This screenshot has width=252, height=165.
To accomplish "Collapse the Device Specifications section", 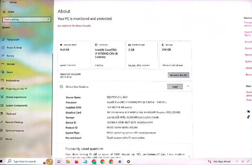I will click(188, 86).
